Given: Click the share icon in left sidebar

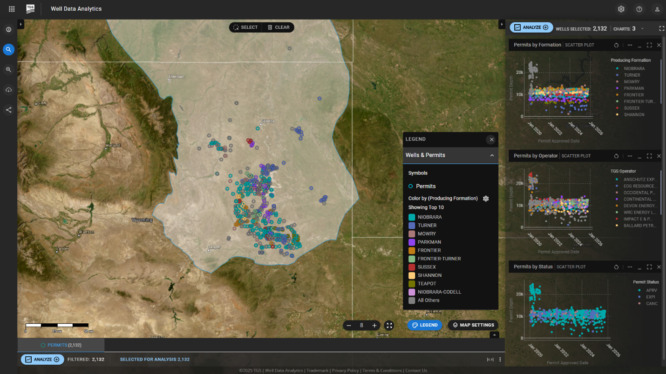Looking at the screenshot, I should point(8,110).
